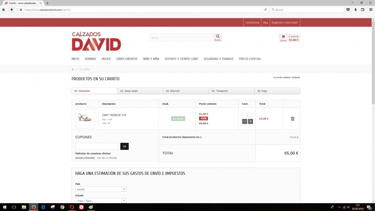Select the 02. Iniciar sesión step
375x211 pixels.
coord(140,91)
